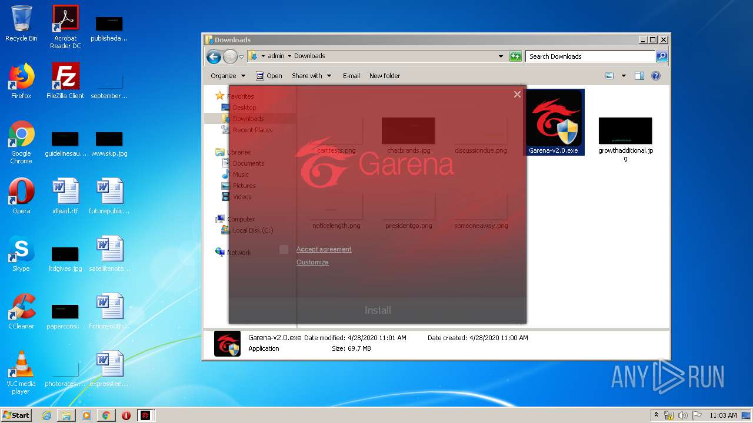Click New folder in Explorer toolbar

click(x=385, y=76)
